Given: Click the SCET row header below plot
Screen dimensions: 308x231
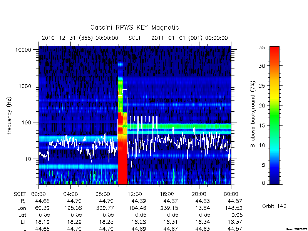Looking at the screenshot, I should (20, 194).
